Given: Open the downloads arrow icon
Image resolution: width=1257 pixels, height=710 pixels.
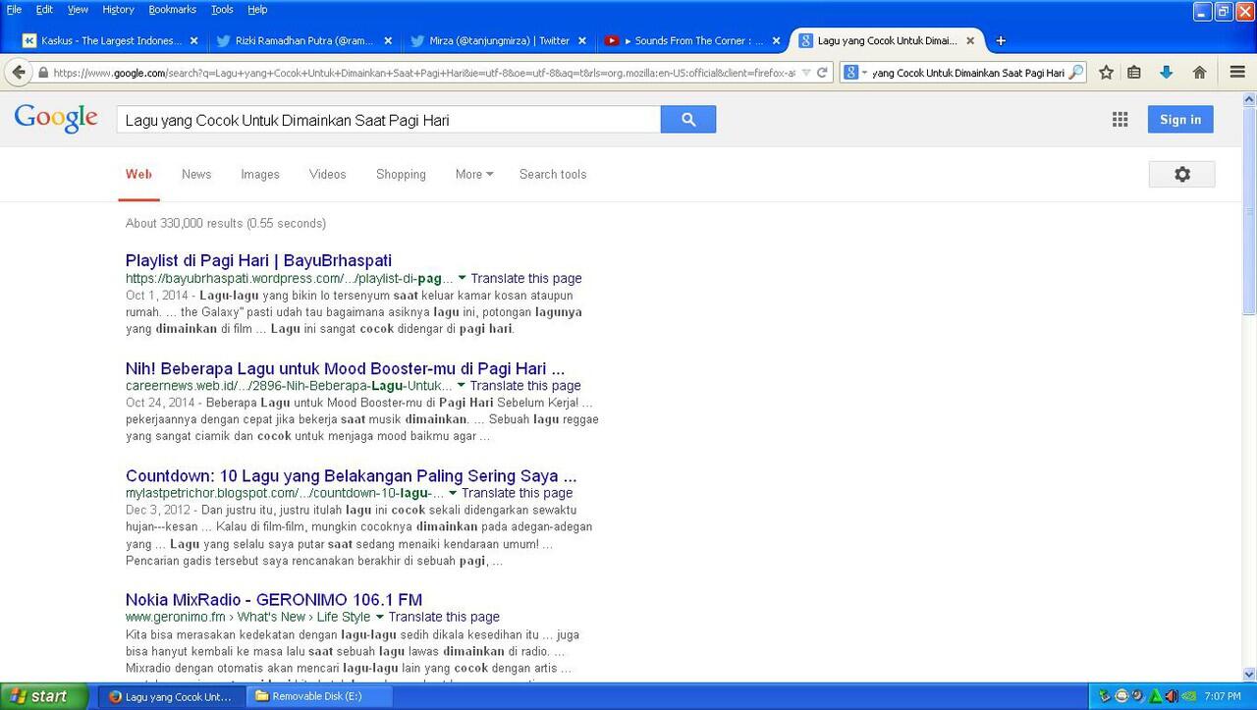Looking at the screenshot, I should [x=1166, y=72].
